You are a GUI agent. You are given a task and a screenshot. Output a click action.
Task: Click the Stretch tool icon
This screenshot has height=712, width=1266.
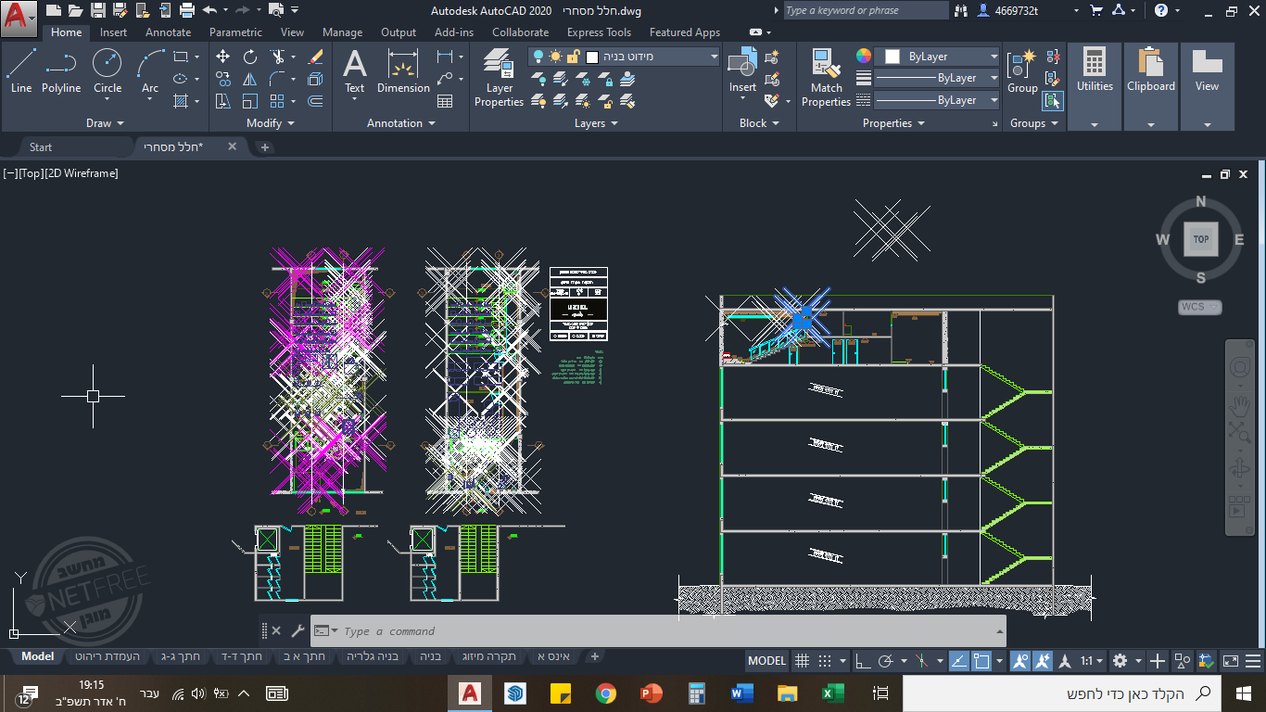pyautogui.click(x=223, y=101)
